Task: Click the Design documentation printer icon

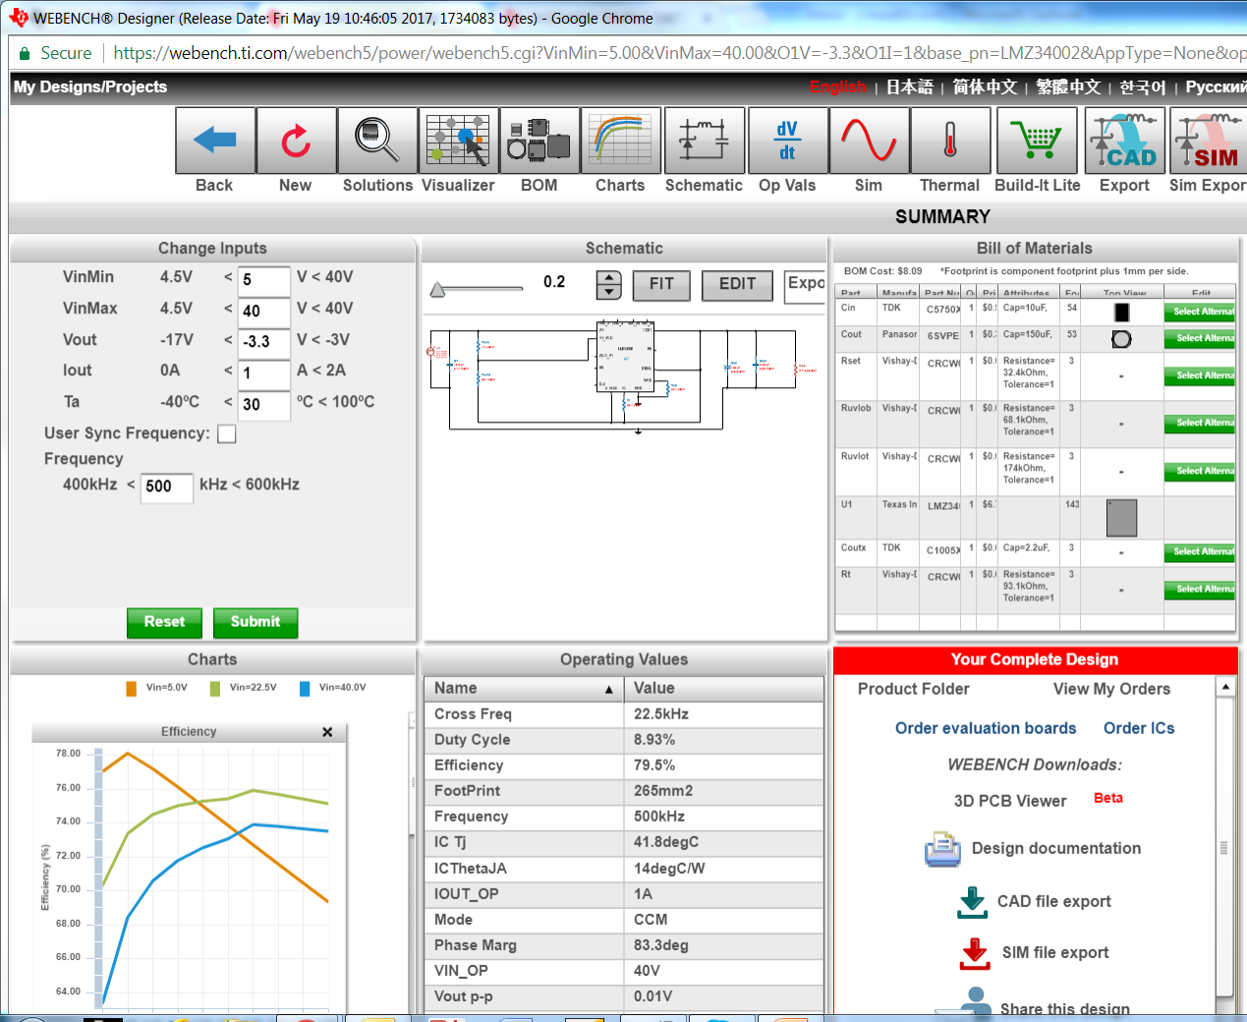Action: coord(942,849)
